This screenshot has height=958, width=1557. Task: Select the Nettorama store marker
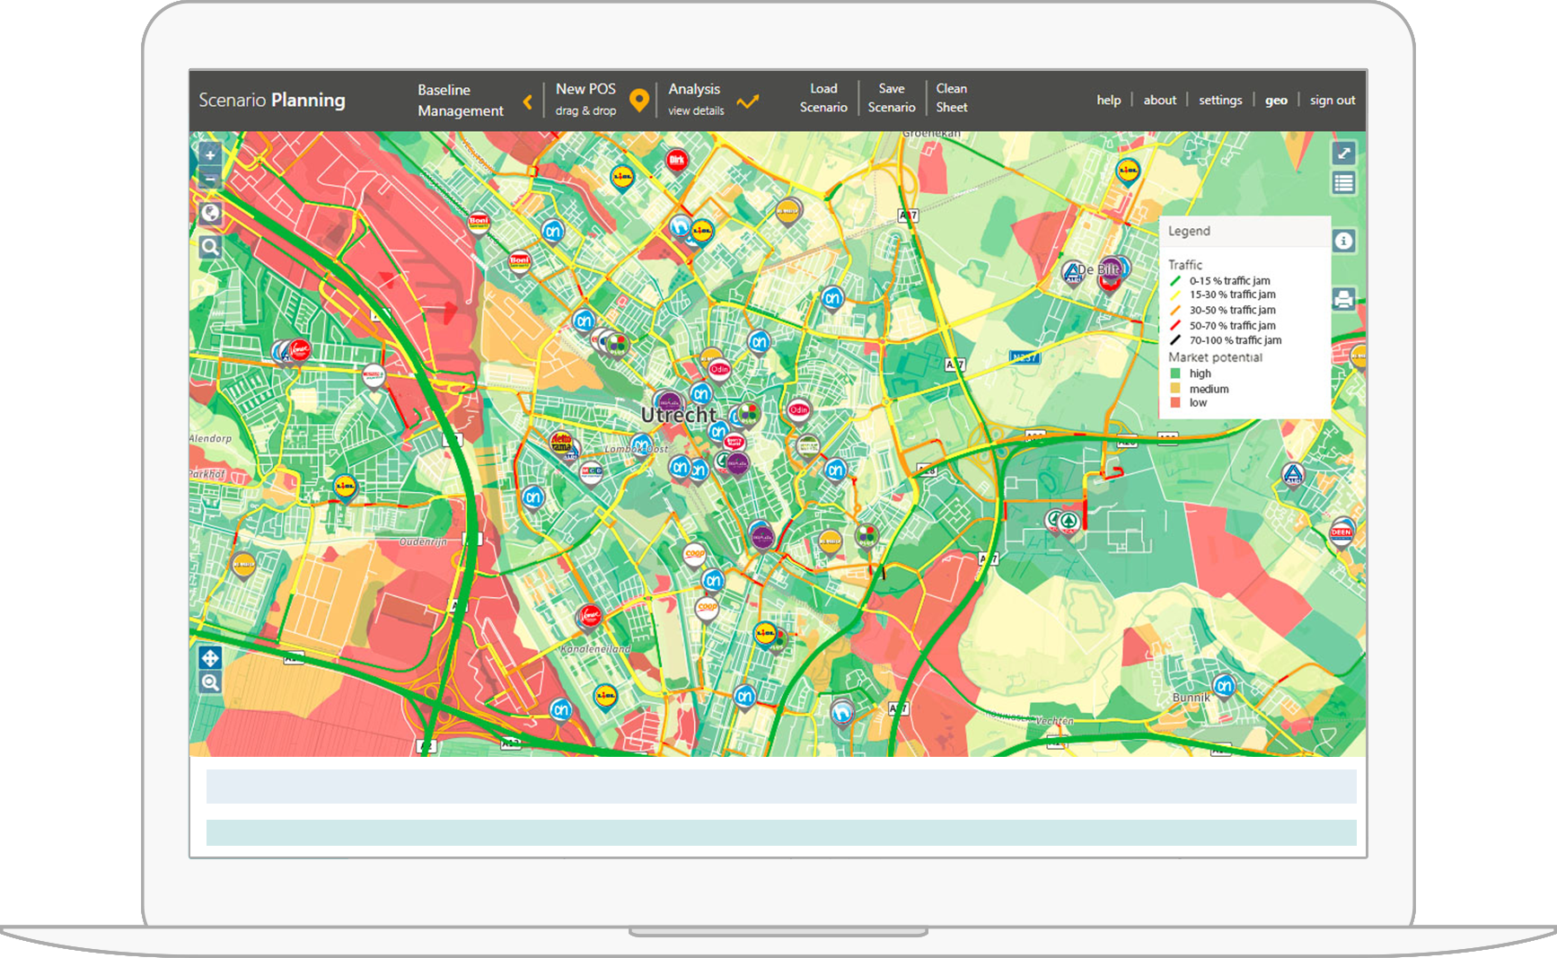pos(561,443)
